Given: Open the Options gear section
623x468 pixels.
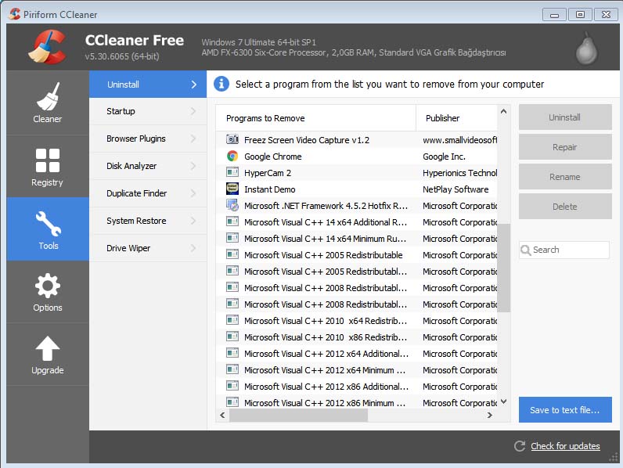Looking at the screenshot, I should (x=47, y=292).
